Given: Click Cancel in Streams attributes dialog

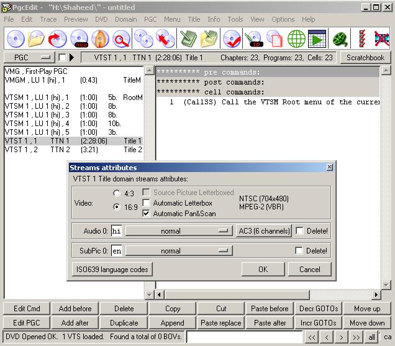Looking at the screenshot, I should pyautogui.click(x=309, y=270).
